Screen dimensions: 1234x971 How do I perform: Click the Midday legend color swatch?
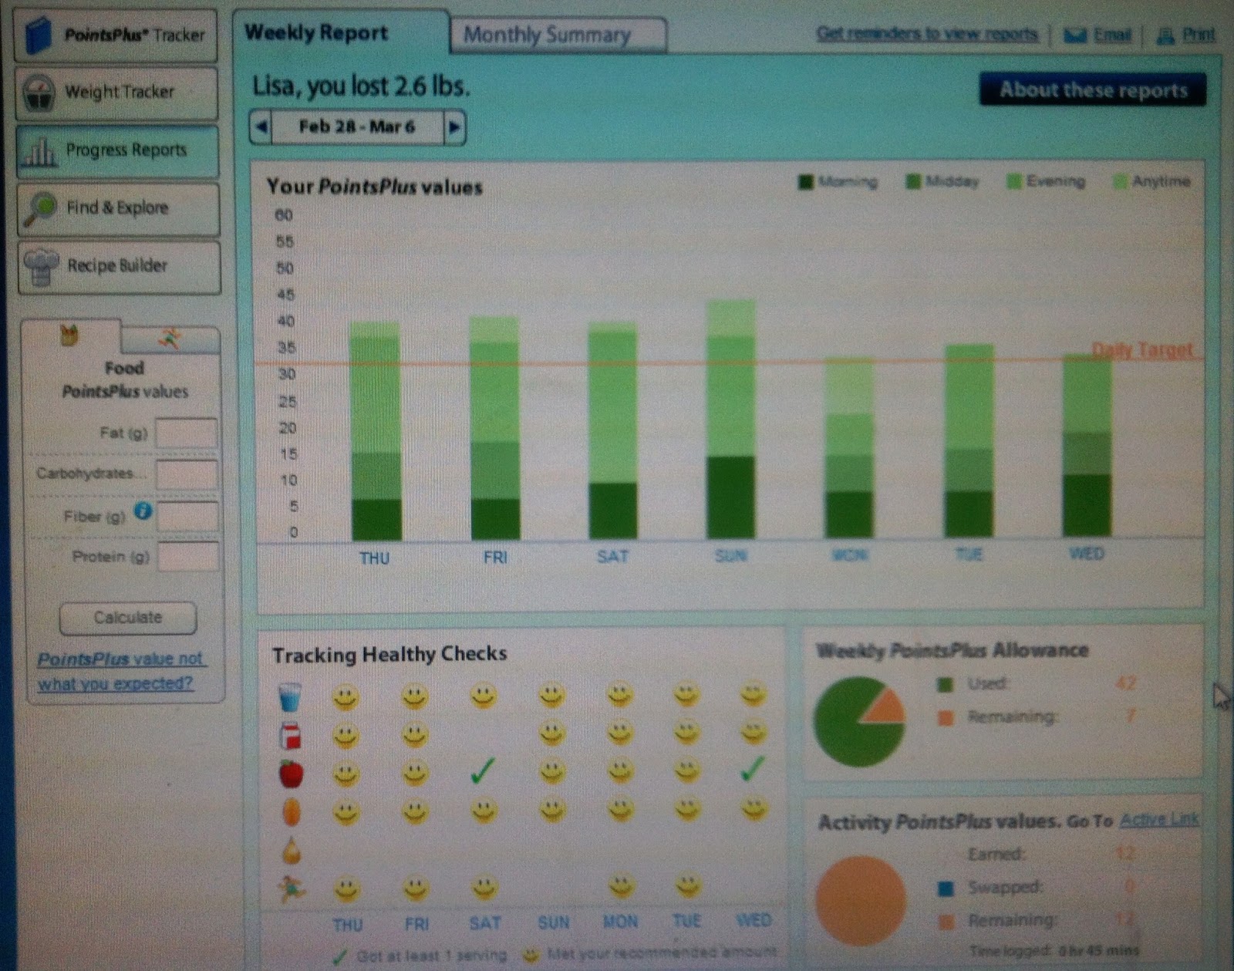[914, 182]
